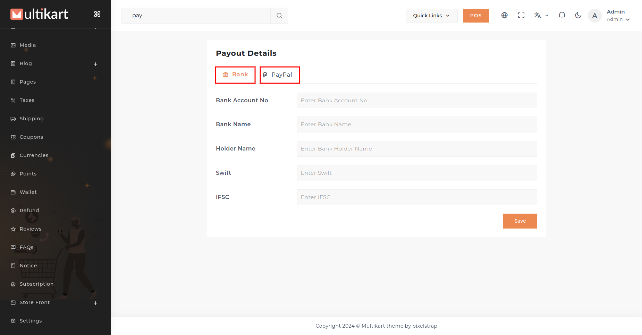Click the Multikart logo
The height and width of the screenshot is (335, 642).
39,14
